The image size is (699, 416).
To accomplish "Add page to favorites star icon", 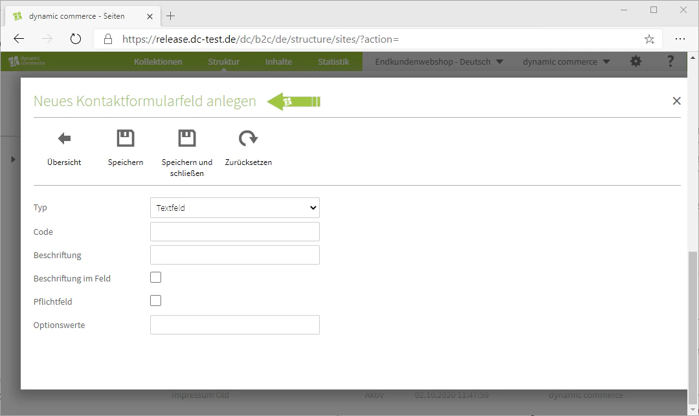I will click(x=649, y=39).
